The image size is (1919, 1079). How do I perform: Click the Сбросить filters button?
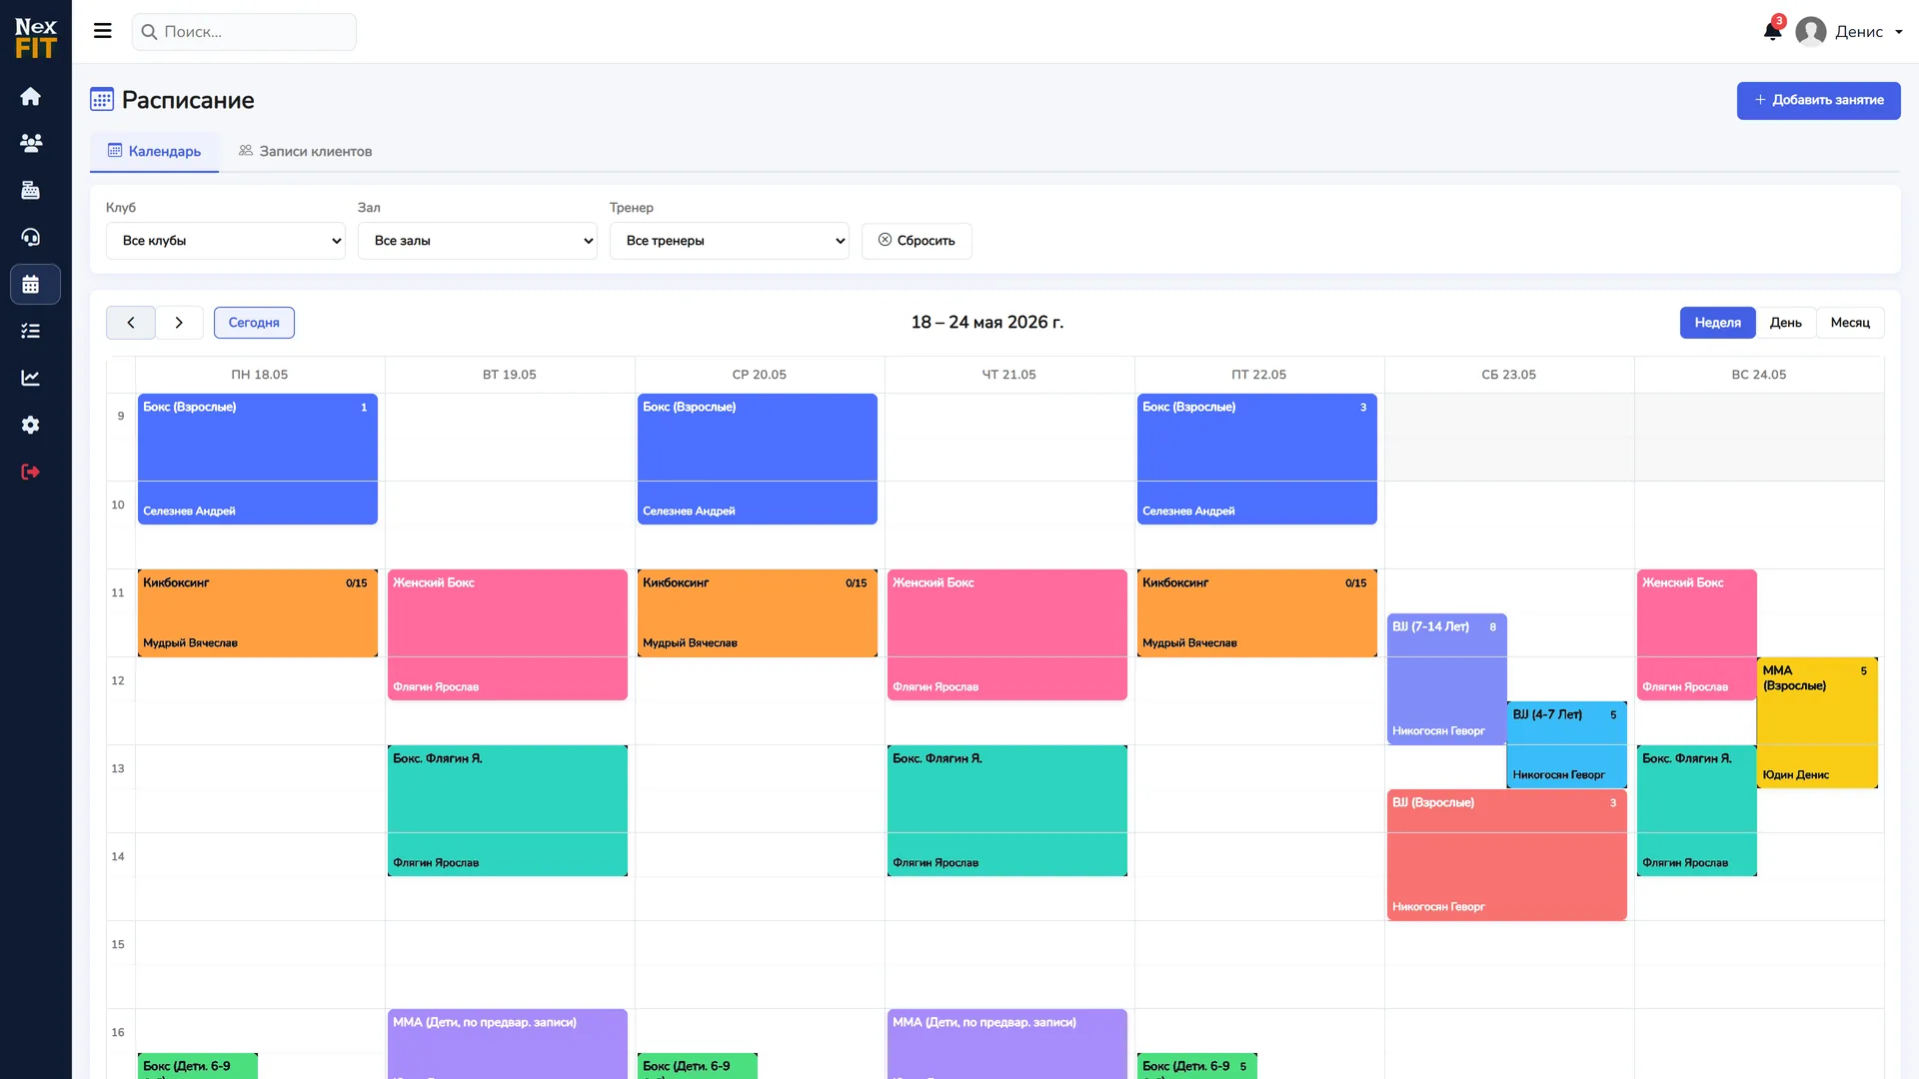click(917, 241)
